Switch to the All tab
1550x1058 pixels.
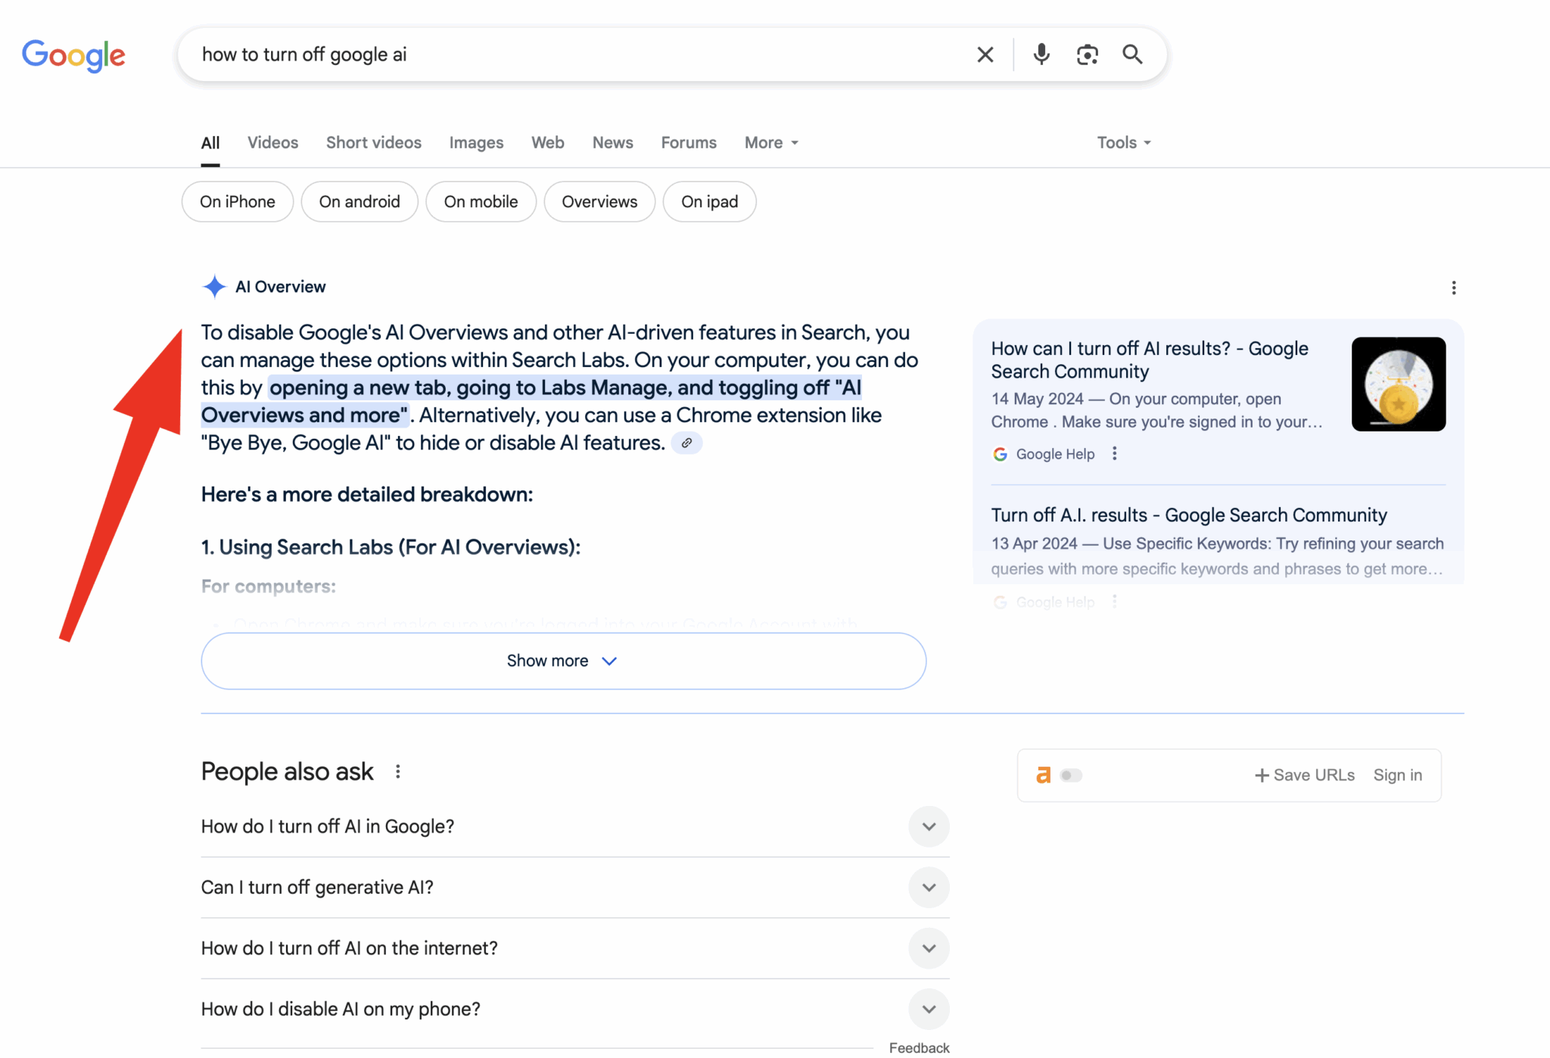210,142
